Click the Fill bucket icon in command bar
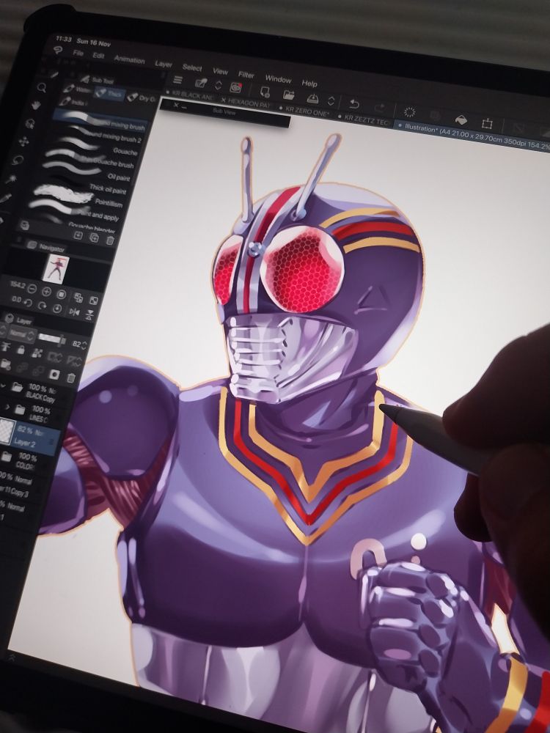Image resolution: width=550 pixels, height=733 pixels. [461, 120]
